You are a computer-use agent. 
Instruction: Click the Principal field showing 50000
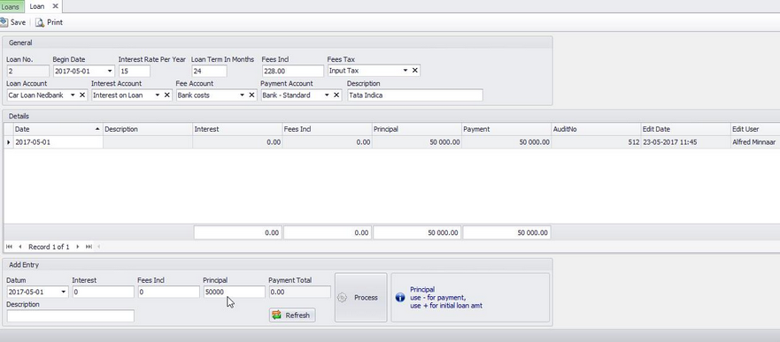(234, 292)
